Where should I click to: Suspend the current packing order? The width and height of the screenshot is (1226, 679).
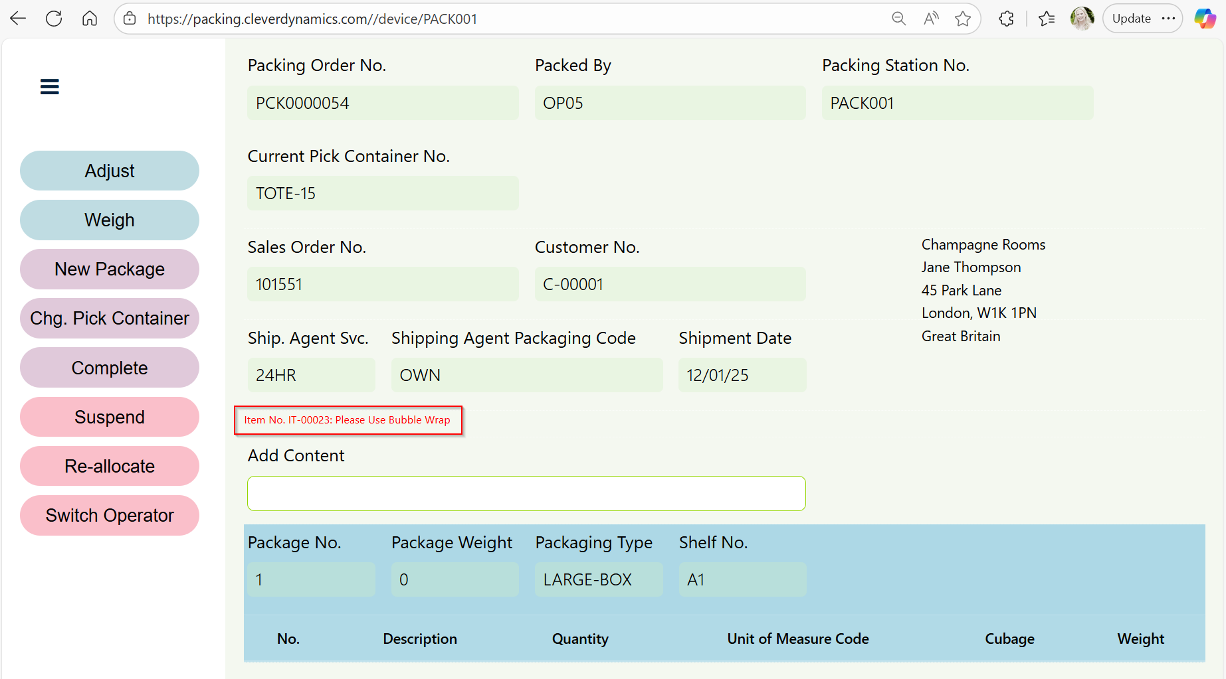(x=110, y=417)
